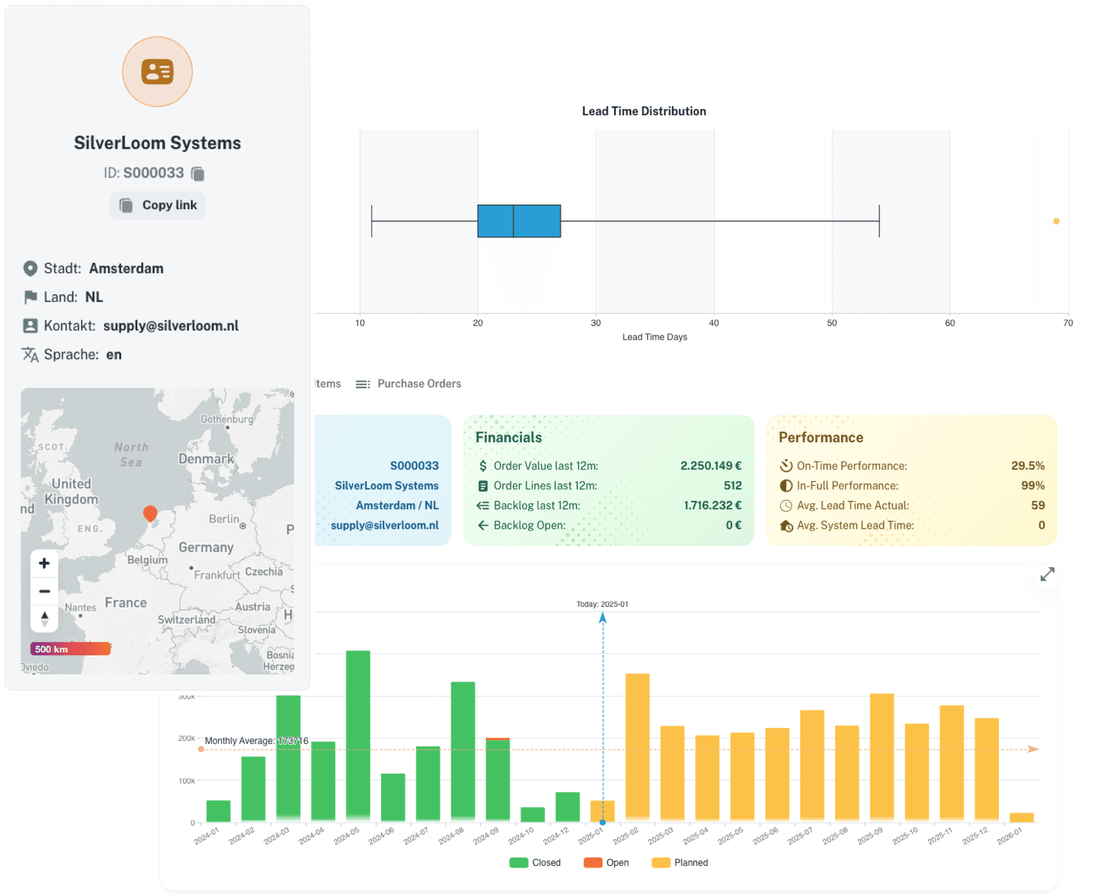Open the Purchase Orders tab
This screenshot has width=1094, height=894.
pos(419,384)
